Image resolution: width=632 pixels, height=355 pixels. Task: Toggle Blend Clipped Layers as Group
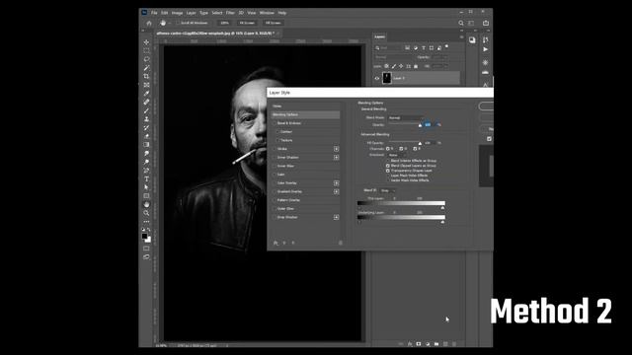pyautogui.click(x=388, y=166)
